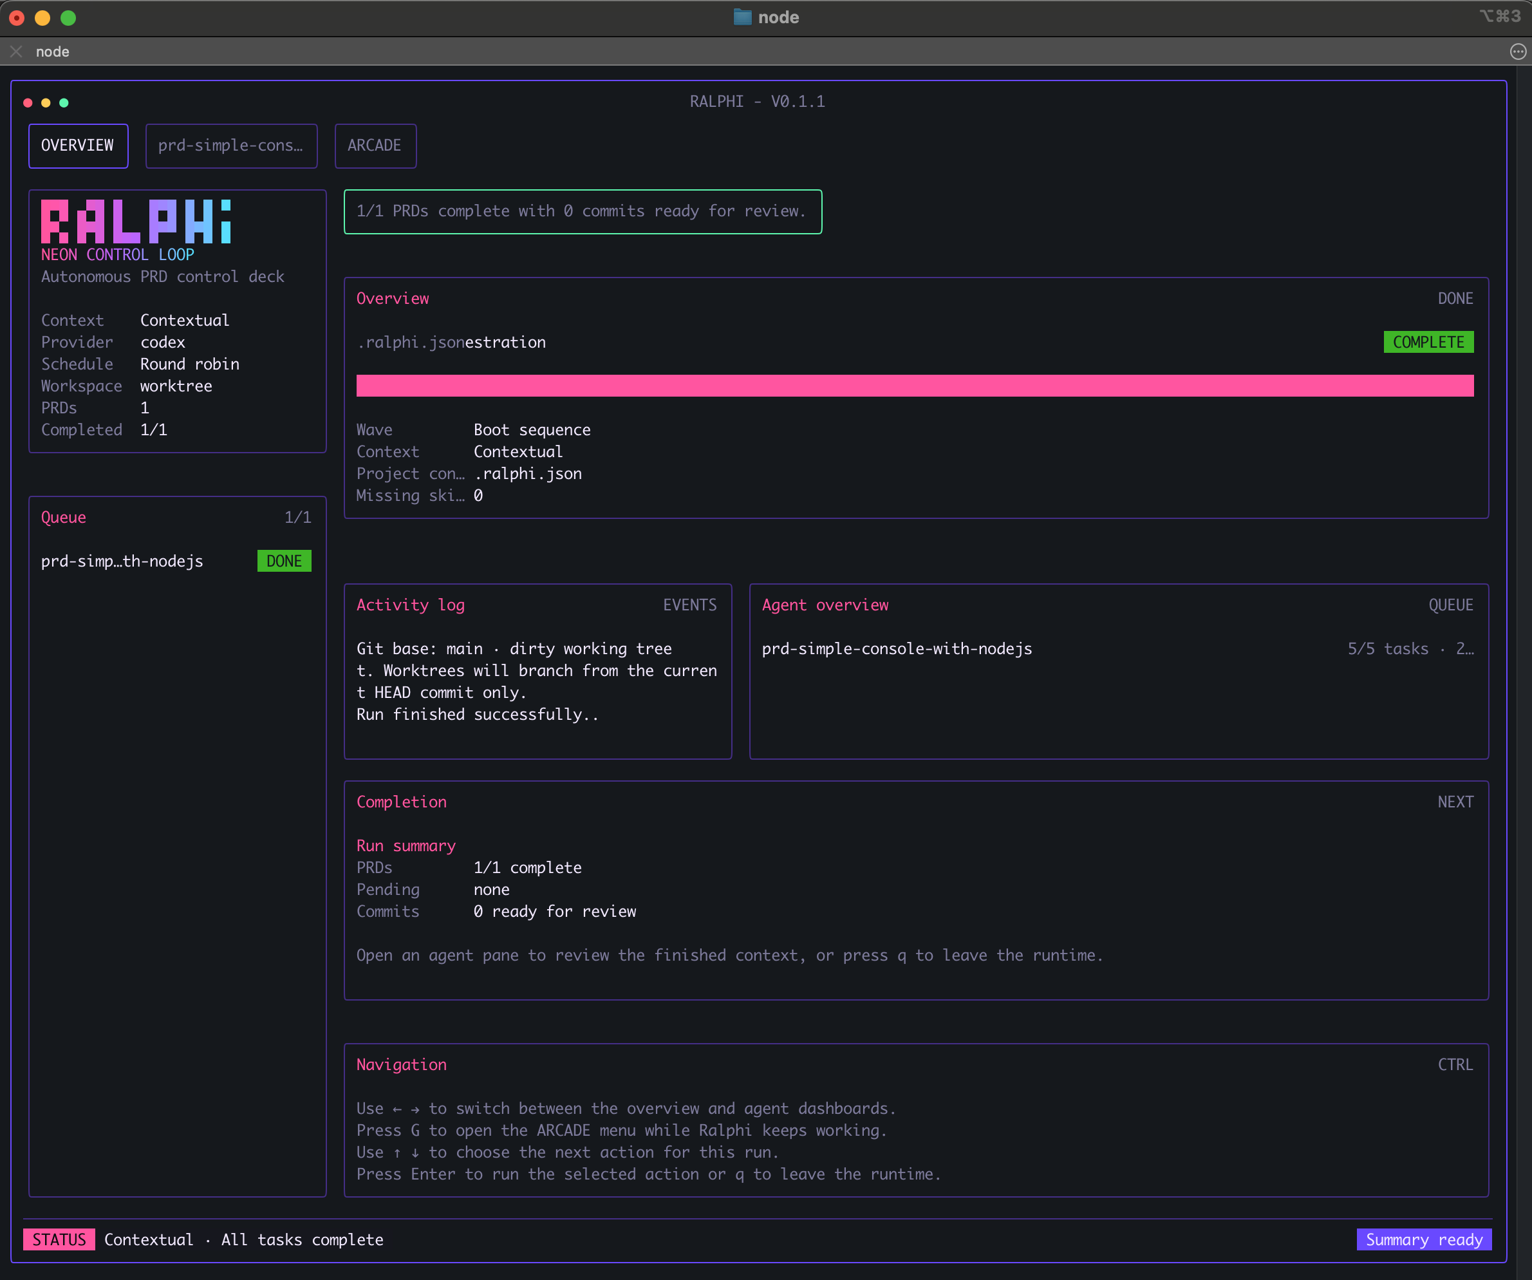This screenshot has height=1280, width=1532.
Task: Click the green COMPLETE badge
Action: point(1428,341)
